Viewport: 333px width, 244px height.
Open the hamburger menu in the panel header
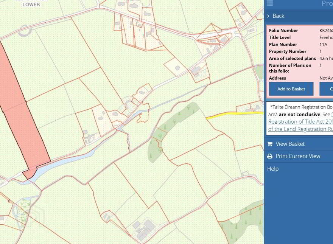(270, 3)
